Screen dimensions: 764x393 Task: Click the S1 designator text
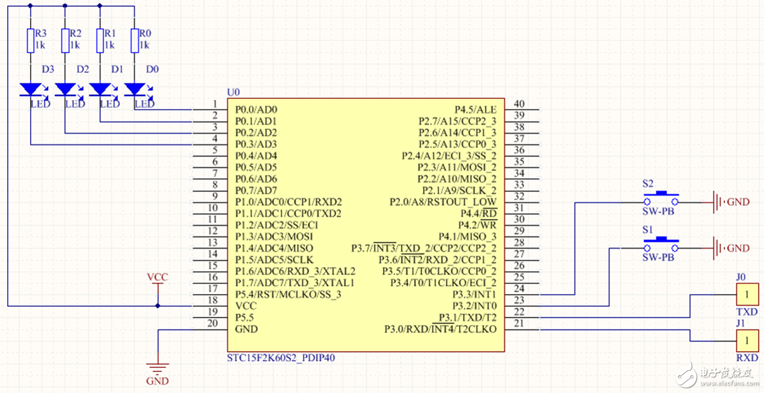[x=648, y=230]
